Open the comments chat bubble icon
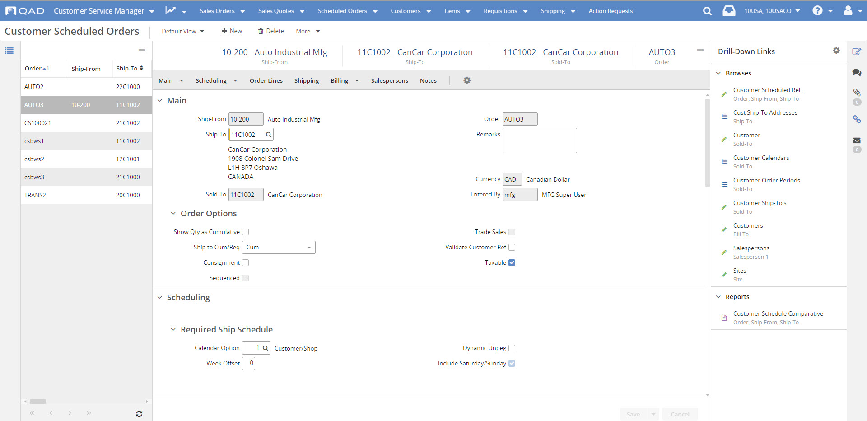867x421 pixels. [857, 72]
